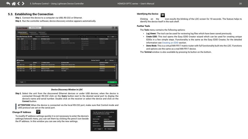The image size is (248, 139).
Task: Click the favorite star for serial 87654321
Action: [x=115, y=71]
